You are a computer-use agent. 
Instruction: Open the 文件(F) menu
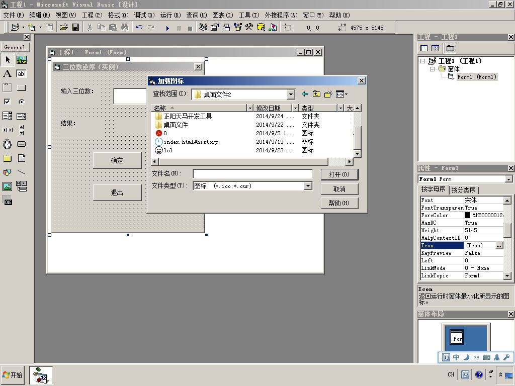tap(14, 15)
